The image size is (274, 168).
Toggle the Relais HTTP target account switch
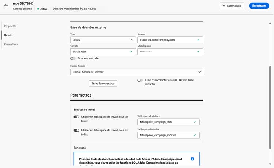[x=140, y=80]
